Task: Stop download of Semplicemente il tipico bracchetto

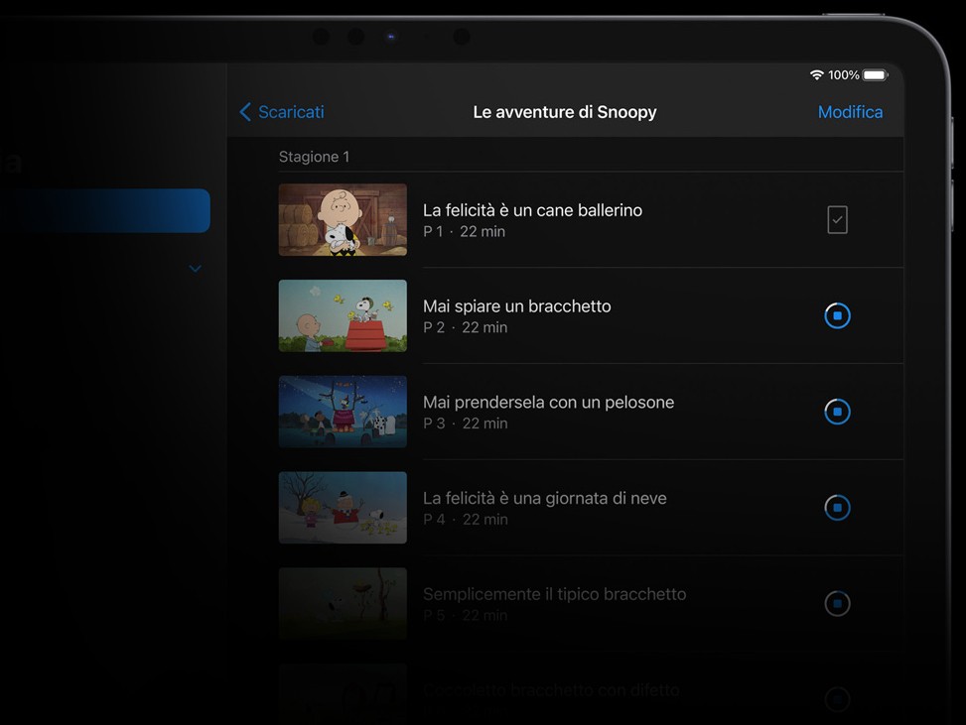Action: [x=837, y=603]
